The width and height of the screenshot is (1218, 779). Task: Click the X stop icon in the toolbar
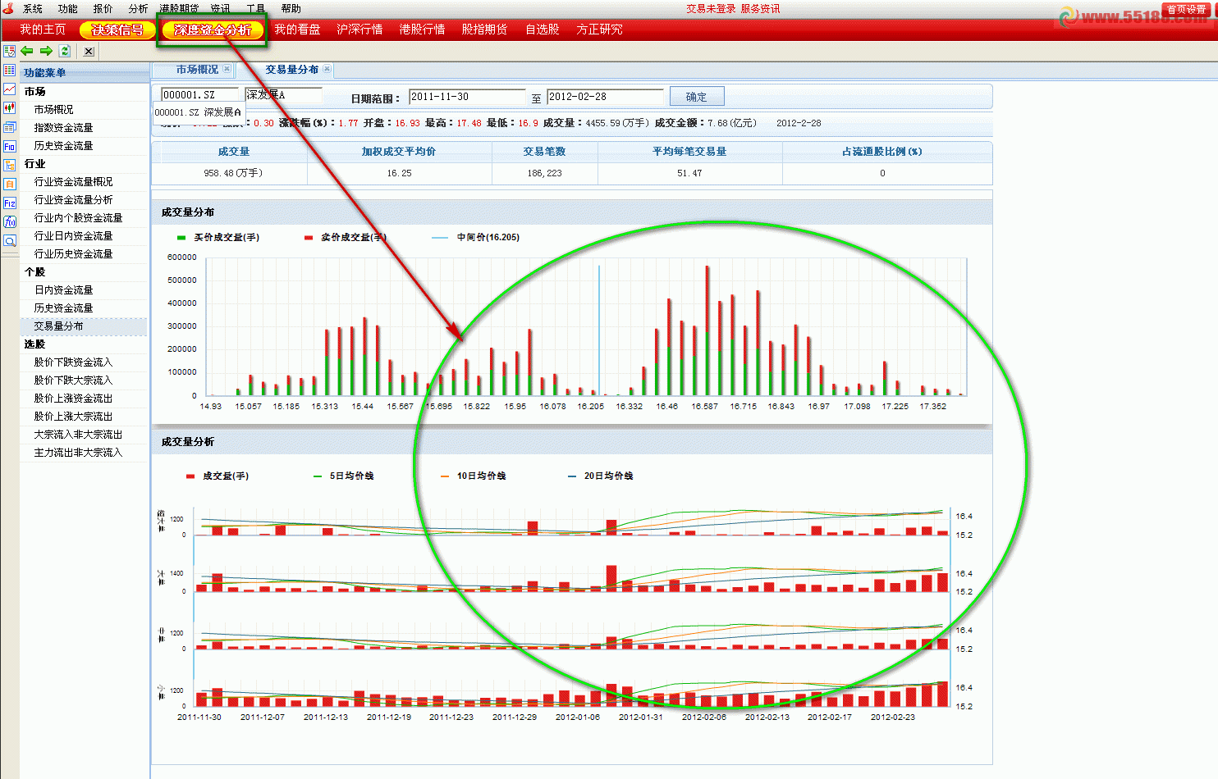[89, 51]
